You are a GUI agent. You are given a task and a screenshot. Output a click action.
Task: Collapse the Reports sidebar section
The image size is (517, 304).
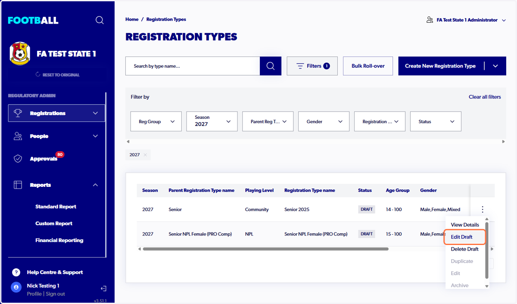click(95, 185)
